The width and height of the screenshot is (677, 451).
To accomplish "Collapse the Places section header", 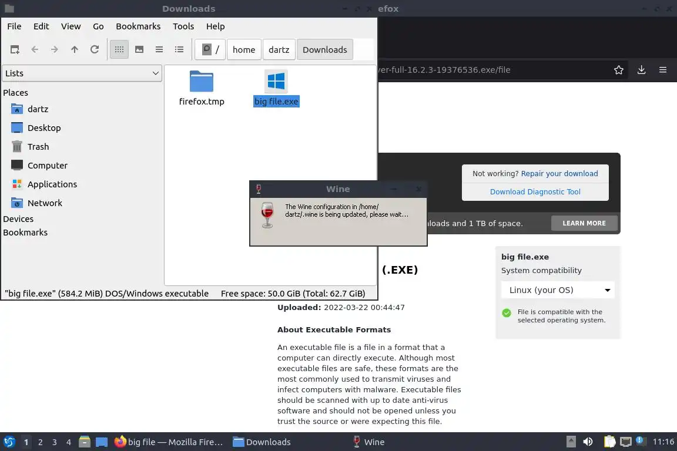I will tap(15, 92).
